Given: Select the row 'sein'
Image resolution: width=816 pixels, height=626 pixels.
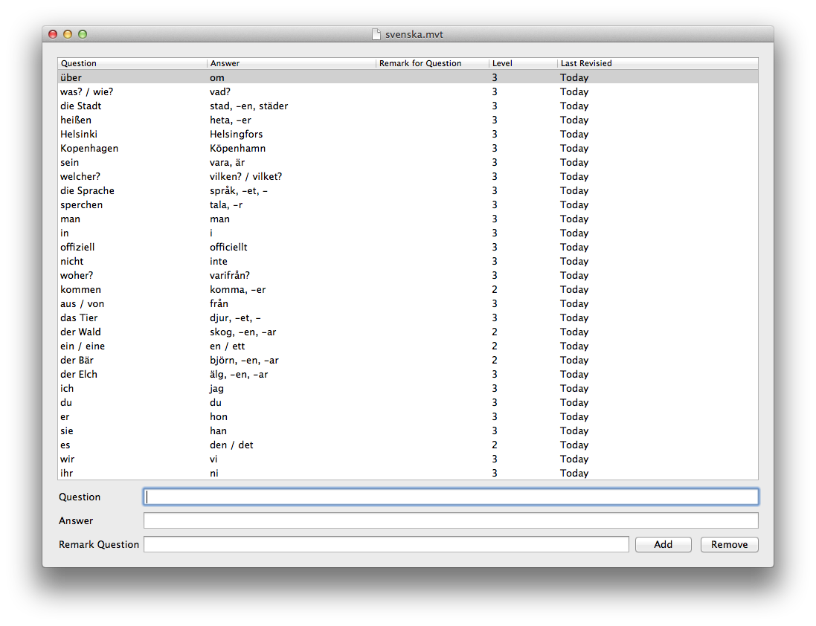Looking at the screenshot, I should [408, 162].
